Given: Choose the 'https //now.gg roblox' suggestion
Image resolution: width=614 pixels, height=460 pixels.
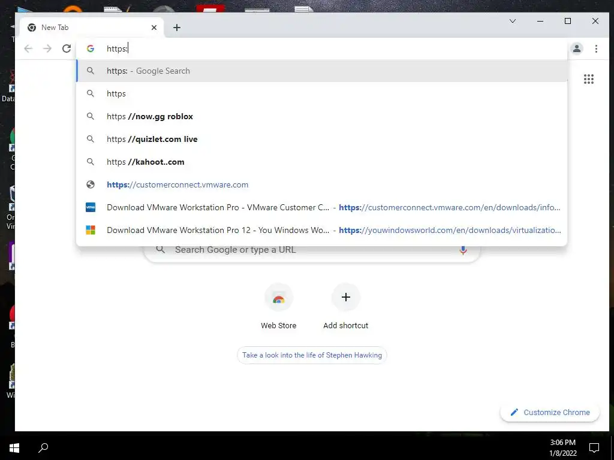Looking at the screenshot, I should pos(322,116).
